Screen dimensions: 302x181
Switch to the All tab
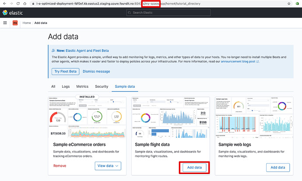(53, 86)
